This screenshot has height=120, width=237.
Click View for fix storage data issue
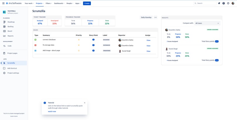[x=148, y=46]
